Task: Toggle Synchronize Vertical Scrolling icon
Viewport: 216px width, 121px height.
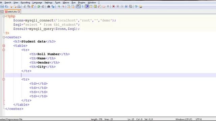Action: [x=69, y=6]
